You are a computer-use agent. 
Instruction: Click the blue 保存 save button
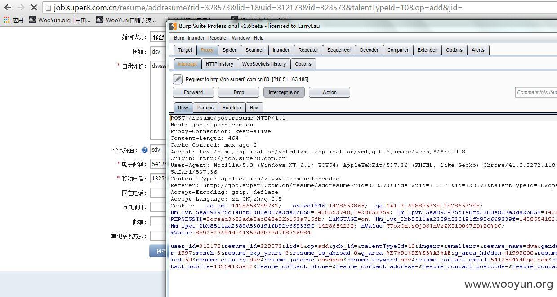(x=158, y=251)
